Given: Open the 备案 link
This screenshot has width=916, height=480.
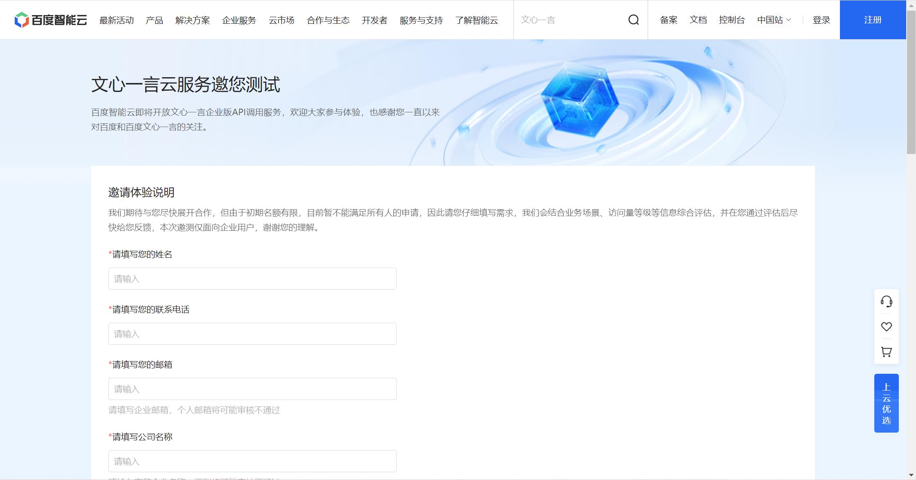Looking at the screenshot, I should click(669, 20).
